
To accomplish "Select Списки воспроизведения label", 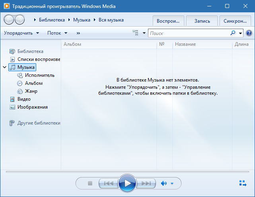I will pos(39,59).
